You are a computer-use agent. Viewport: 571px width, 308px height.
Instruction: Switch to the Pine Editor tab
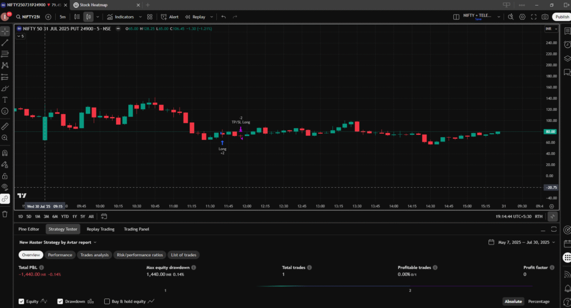tap(29, 229)
